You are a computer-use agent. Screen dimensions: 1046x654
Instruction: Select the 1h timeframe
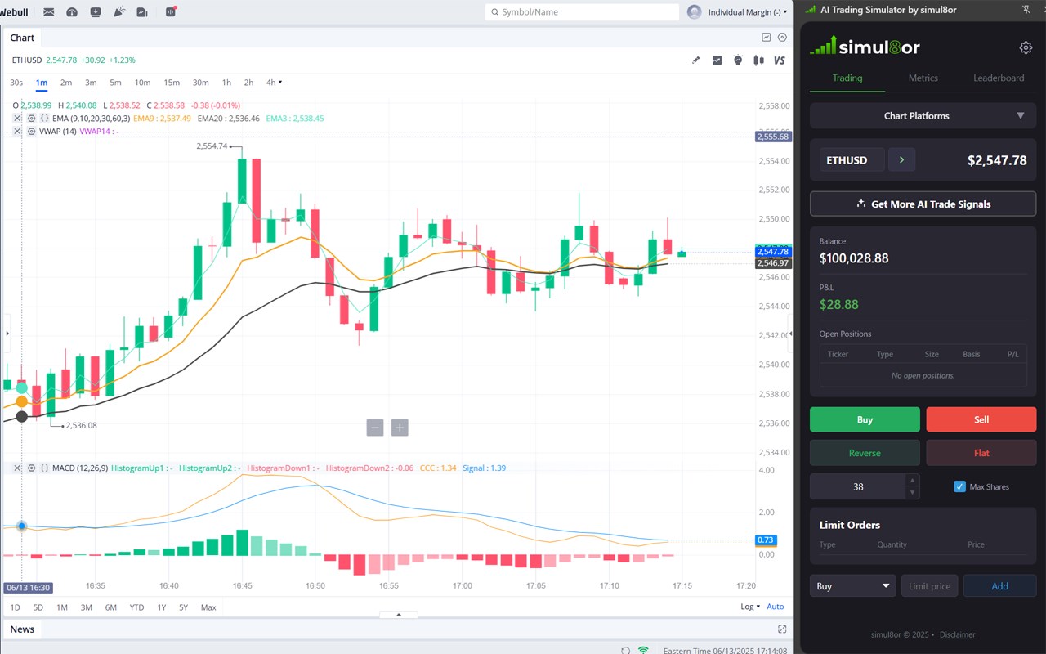pyautogui.click(x=226, y=83)
